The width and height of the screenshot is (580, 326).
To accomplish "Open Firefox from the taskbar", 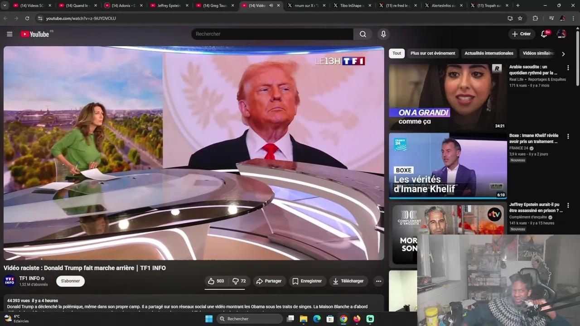I will coord(357,319).
